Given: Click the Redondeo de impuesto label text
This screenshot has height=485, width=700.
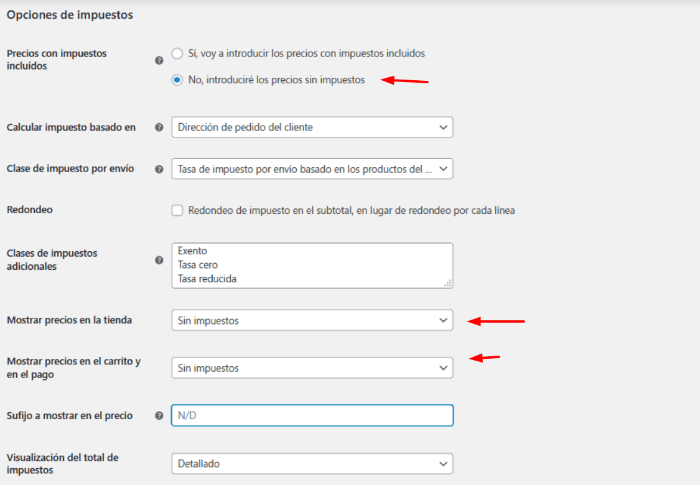Looking at the screenshot, I should click(x=352, y=210).
